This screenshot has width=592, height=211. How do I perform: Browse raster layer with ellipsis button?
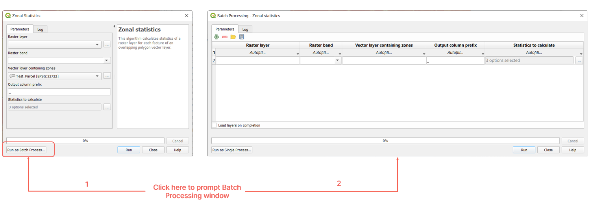coord(107,45)
